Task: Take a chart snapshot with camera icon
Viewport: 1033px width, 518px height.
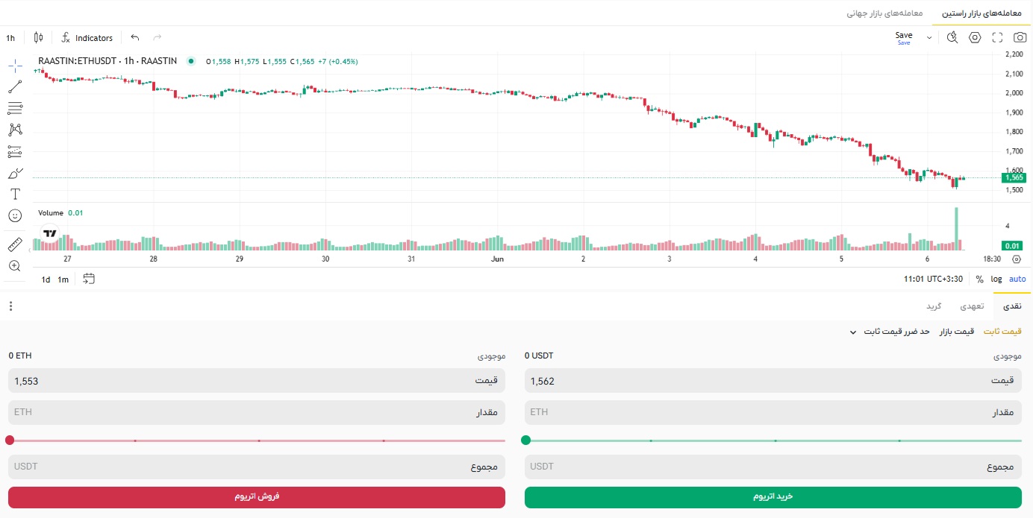Action: pyautogui.click(x=1020, y=37)
